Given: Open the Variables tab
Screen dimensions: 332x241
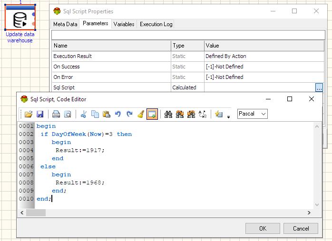Looking at the screenshot, I should tap(124, 24).
